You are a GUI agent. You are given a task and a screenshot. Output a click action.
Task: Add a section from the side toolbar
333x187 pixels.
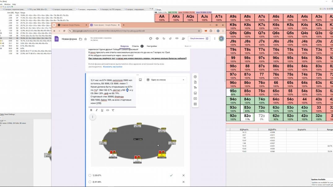click(x=195, y=104)
